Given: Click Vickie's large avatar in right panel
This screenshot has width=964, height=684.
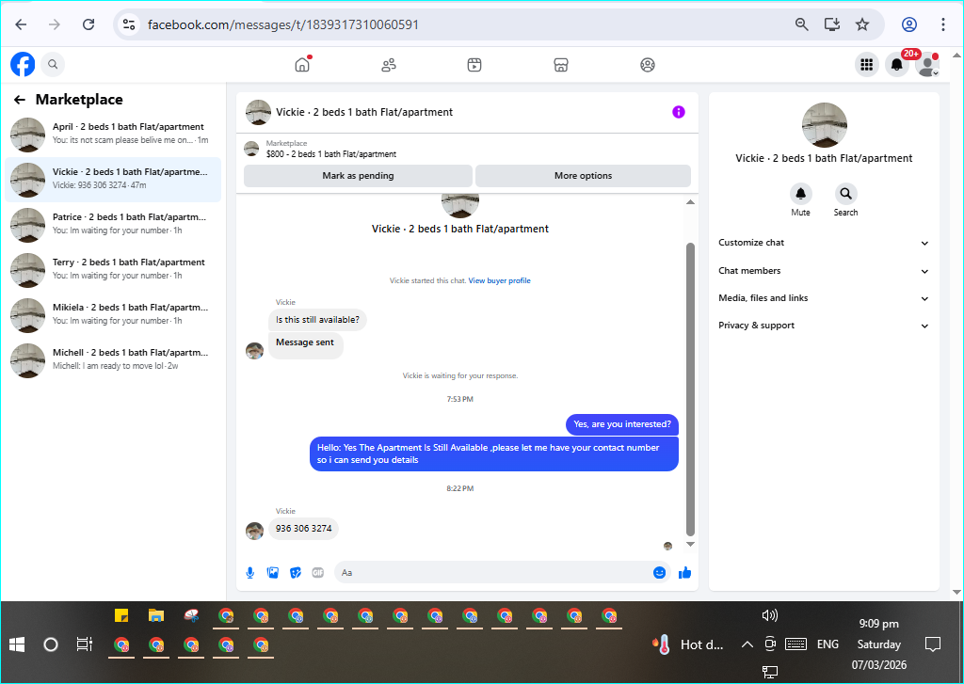Looking at the screenshot, I should [x=825, y=125].
